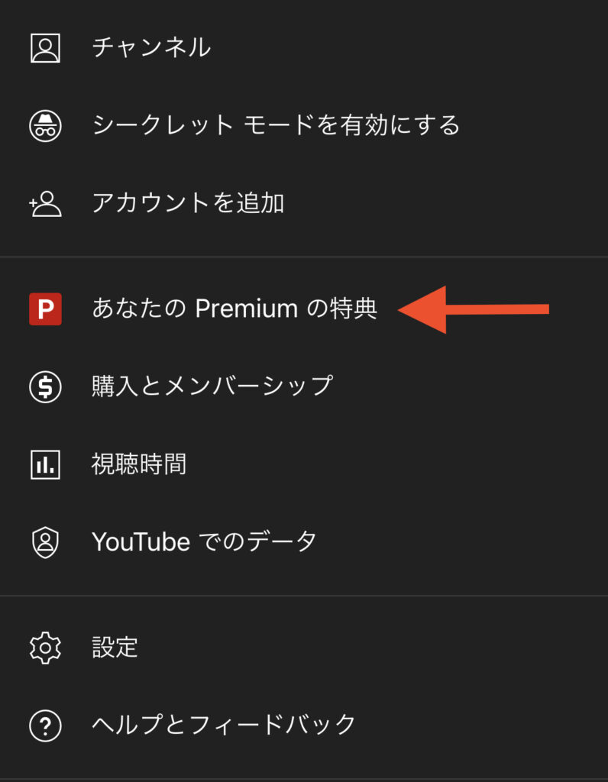The image size is (608, 782).
Task: Open 視聴時間 text label
Action: (139, 464)
